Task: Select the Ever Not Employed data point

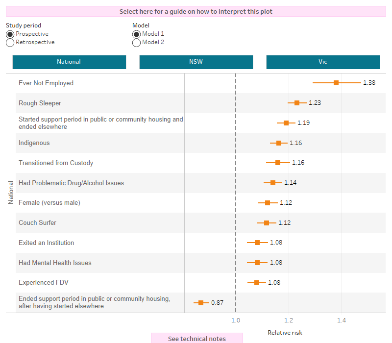Action: 336,83
